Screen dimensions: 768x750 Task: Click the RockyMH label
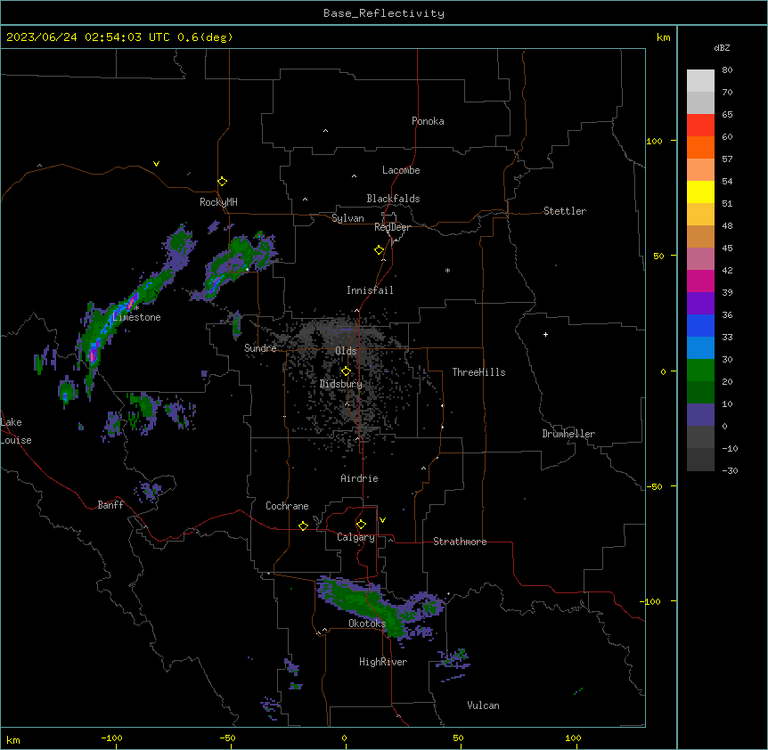pyautogui.click(x=218, y=202)
